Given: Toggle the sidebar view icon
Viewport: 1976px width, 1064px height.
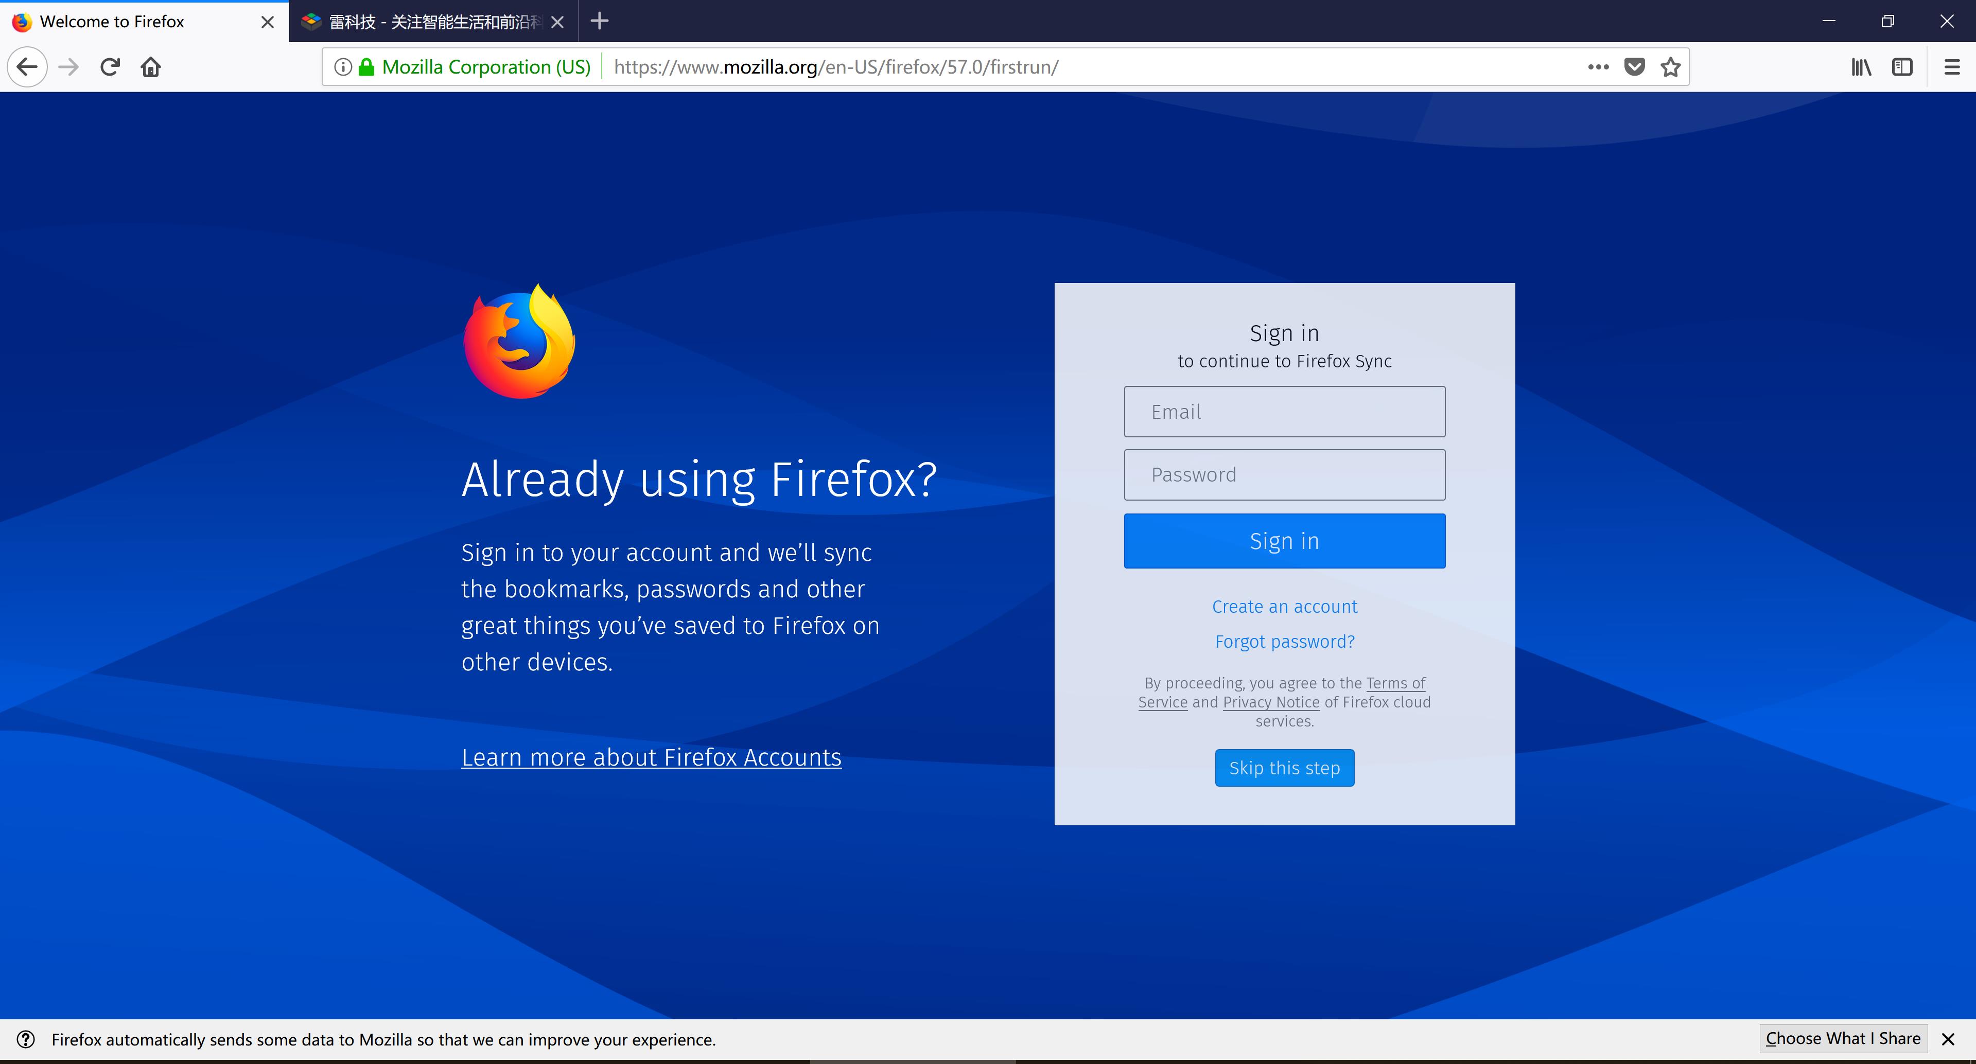Looking at the screenshot, I should point(1902,67).
